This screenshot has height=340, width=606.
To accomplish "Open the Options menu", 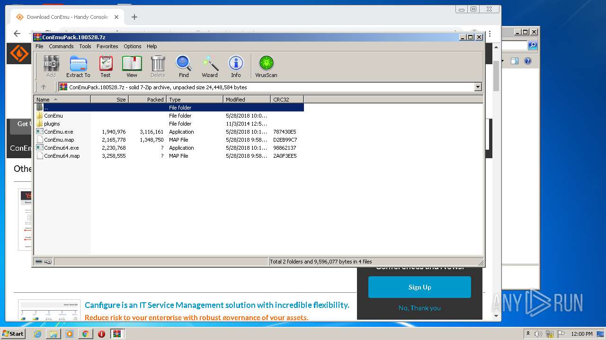I will (x=133, y=46).
